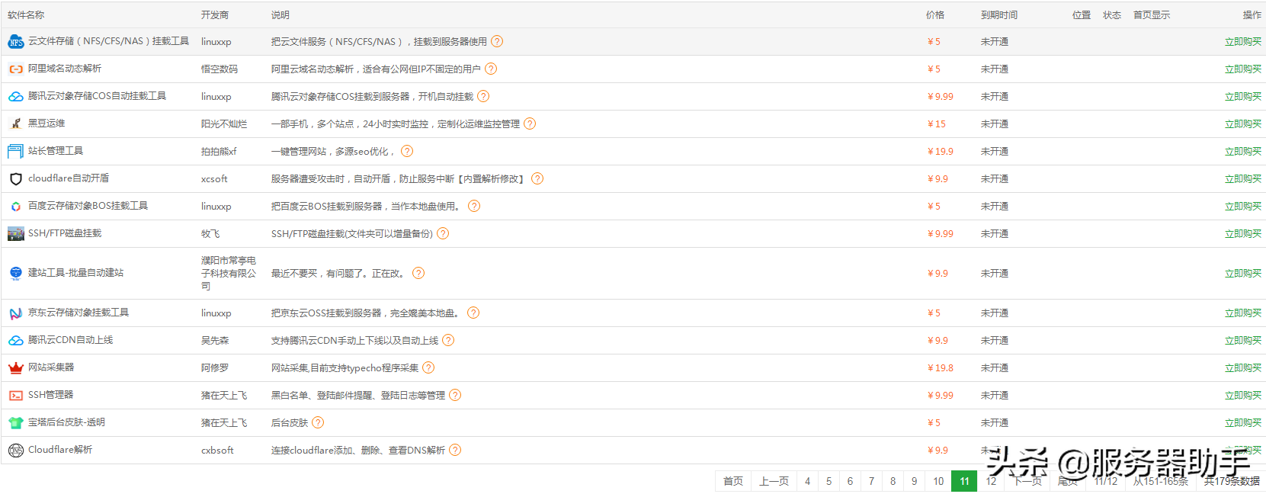Open help icon for cloudflare自动开盾 description

coord(537,178)
